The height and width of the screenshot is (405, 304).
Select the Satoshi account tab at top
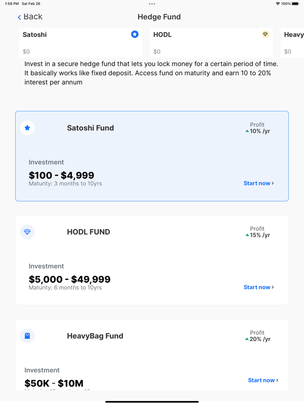(x=80, y=42)
